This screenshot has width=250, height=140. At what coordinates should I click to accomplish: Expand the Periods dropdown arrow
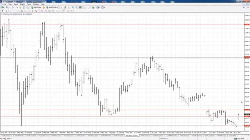tap(100, 7)
